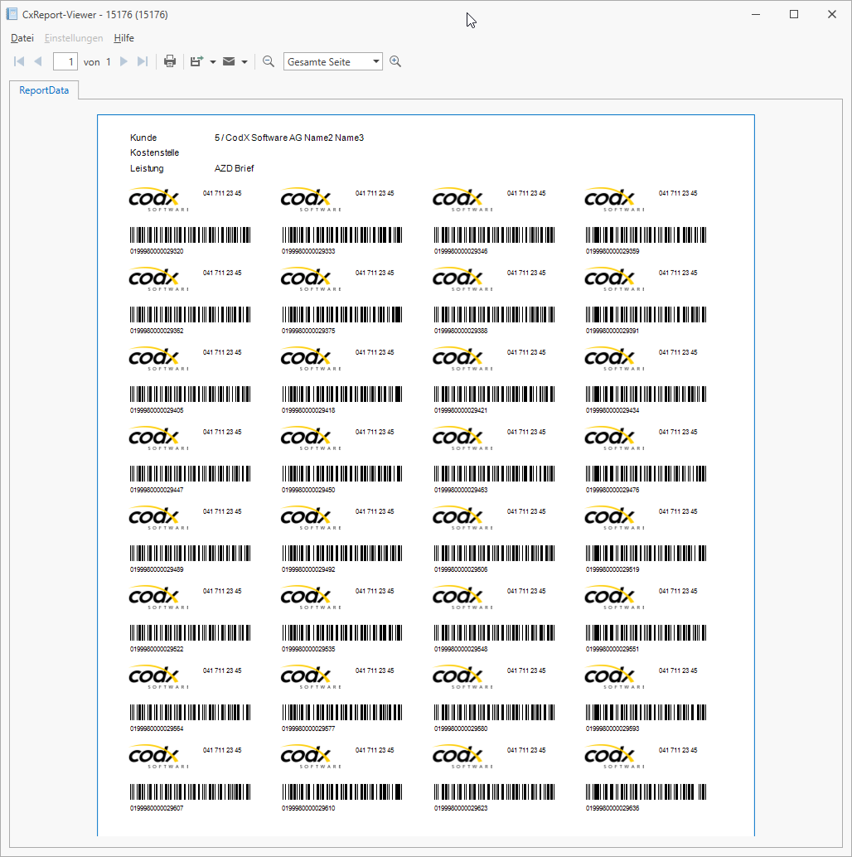Click barcode number 0199980000029522
The image size is (852, 857).
coord(157,649)
